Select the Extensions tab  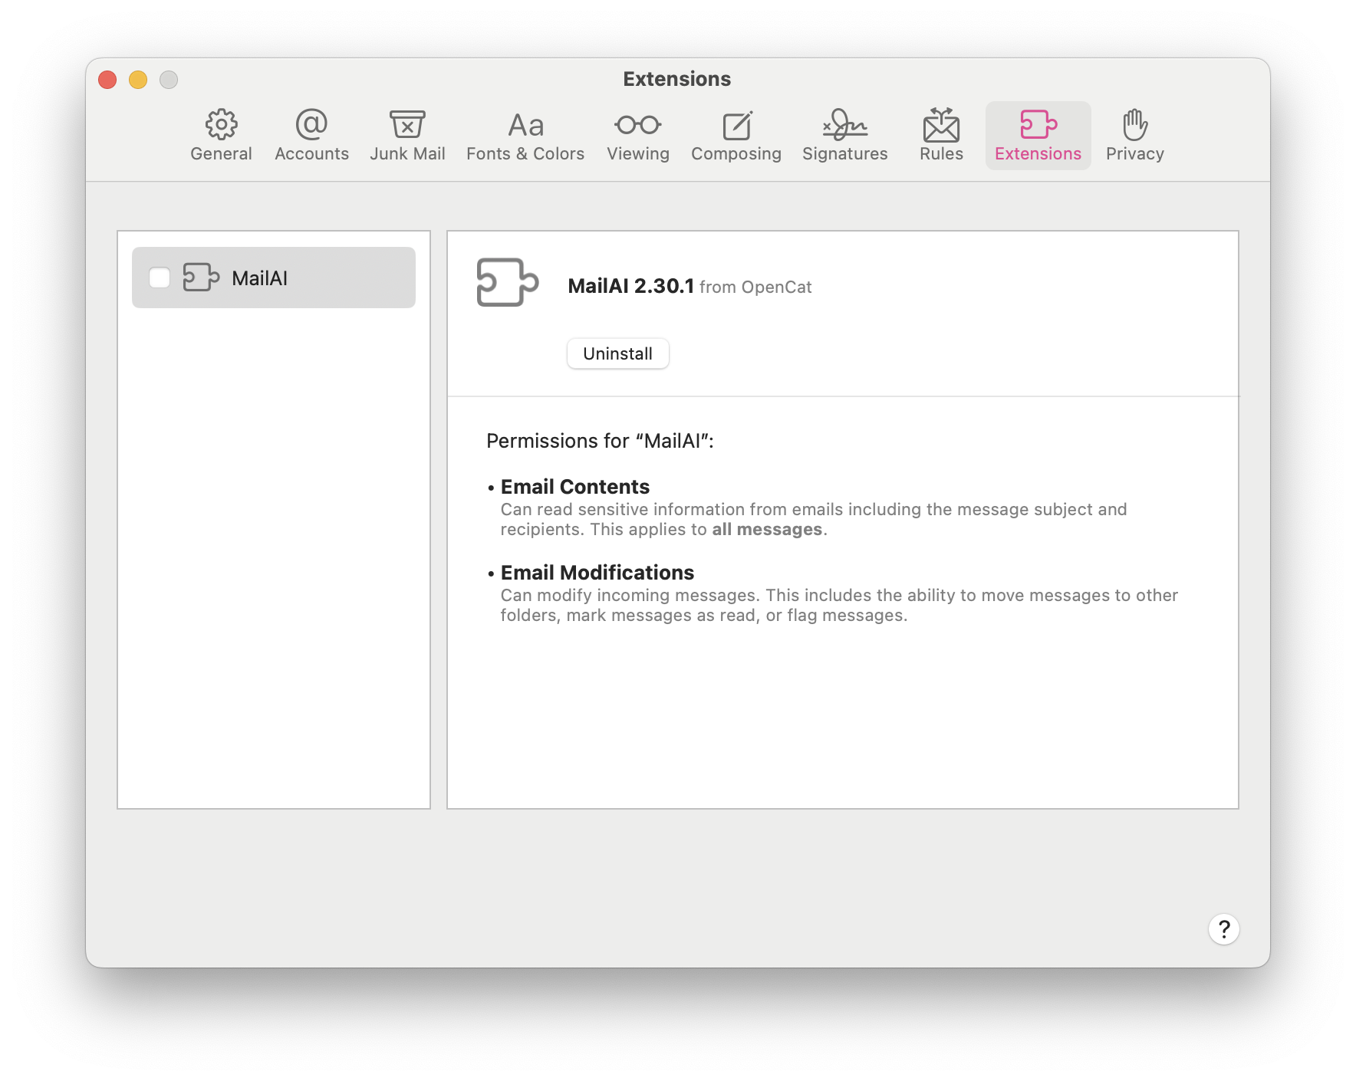(x=1038, y=136)
